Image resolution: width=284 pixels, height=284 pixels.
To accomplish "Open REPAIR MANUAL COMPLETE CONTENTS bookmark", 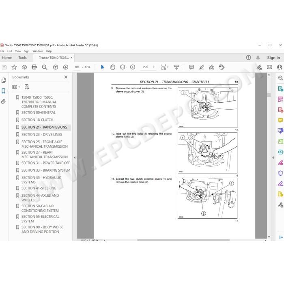I will point(39,102).
